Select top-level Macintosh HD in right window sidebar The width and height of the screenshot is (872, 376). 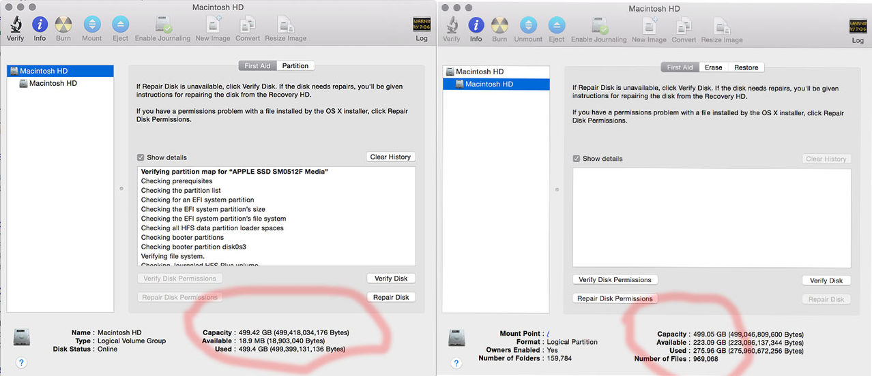pos(496,72)
